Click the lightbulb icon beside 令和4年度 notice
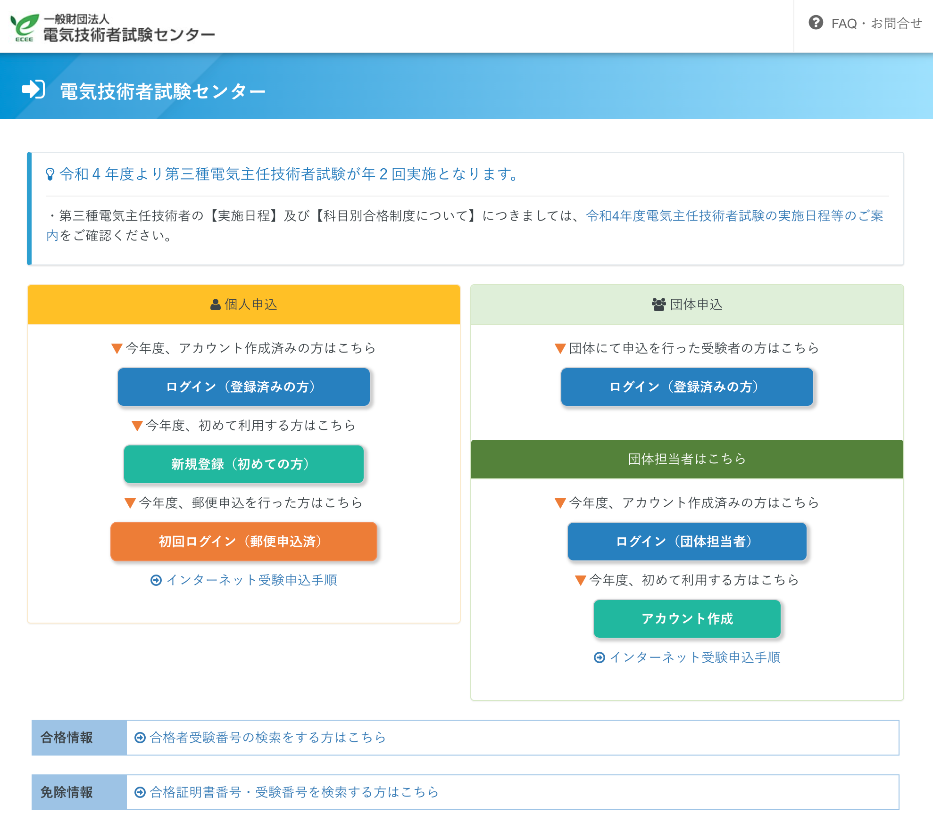933x822 pixels. [50, 174]
